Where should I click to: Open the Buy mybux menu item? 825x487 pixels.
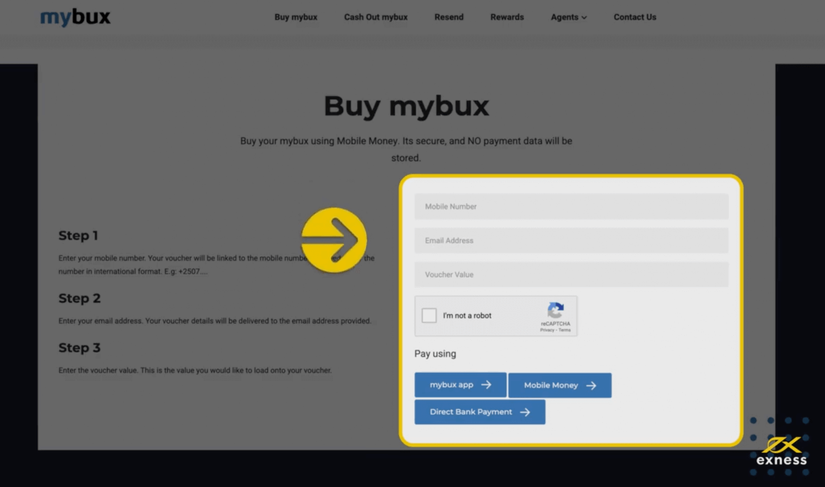pyautogui.click(x=296, y=17)
